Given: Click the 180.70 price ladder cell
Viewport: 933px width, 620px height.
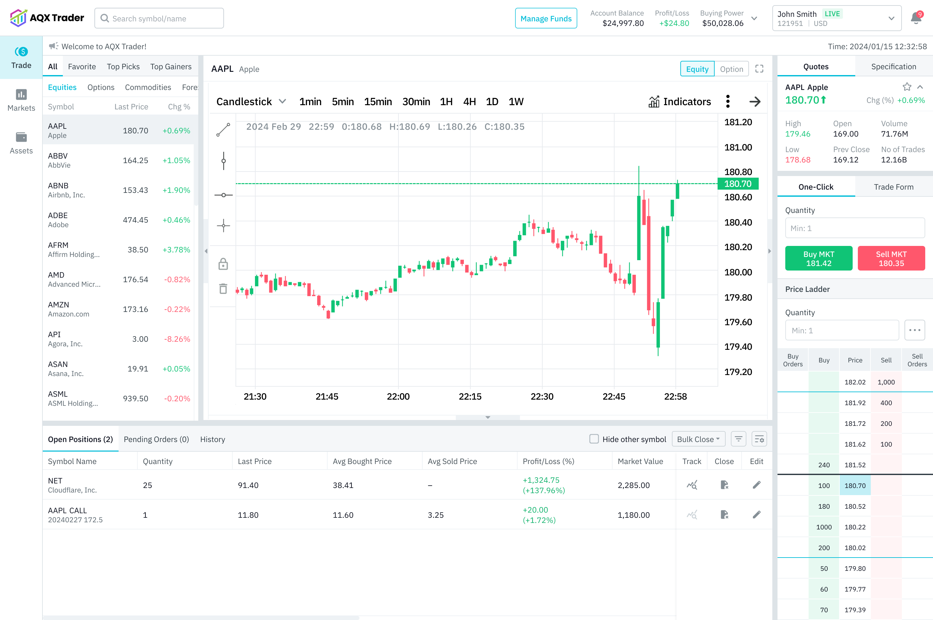Looking at the screenshot, I should point(855,485).
